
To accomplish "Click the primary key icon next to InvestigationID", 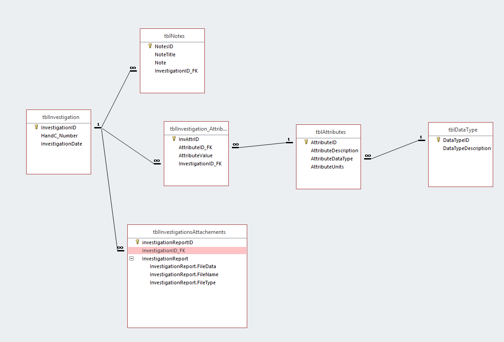I will 36,127.
